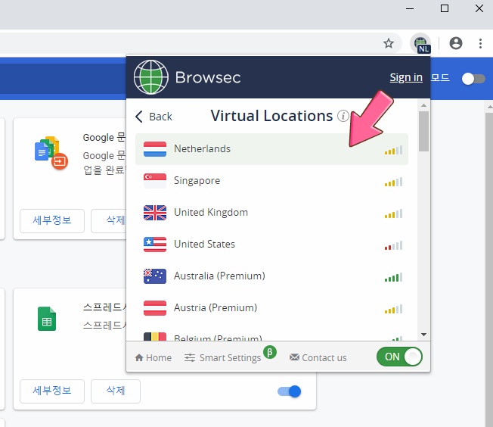Image resolution: width=493 pixels, height=427 pixels.
Task: Turn off the Browsec ON switch
Action: tap(399, 357)
